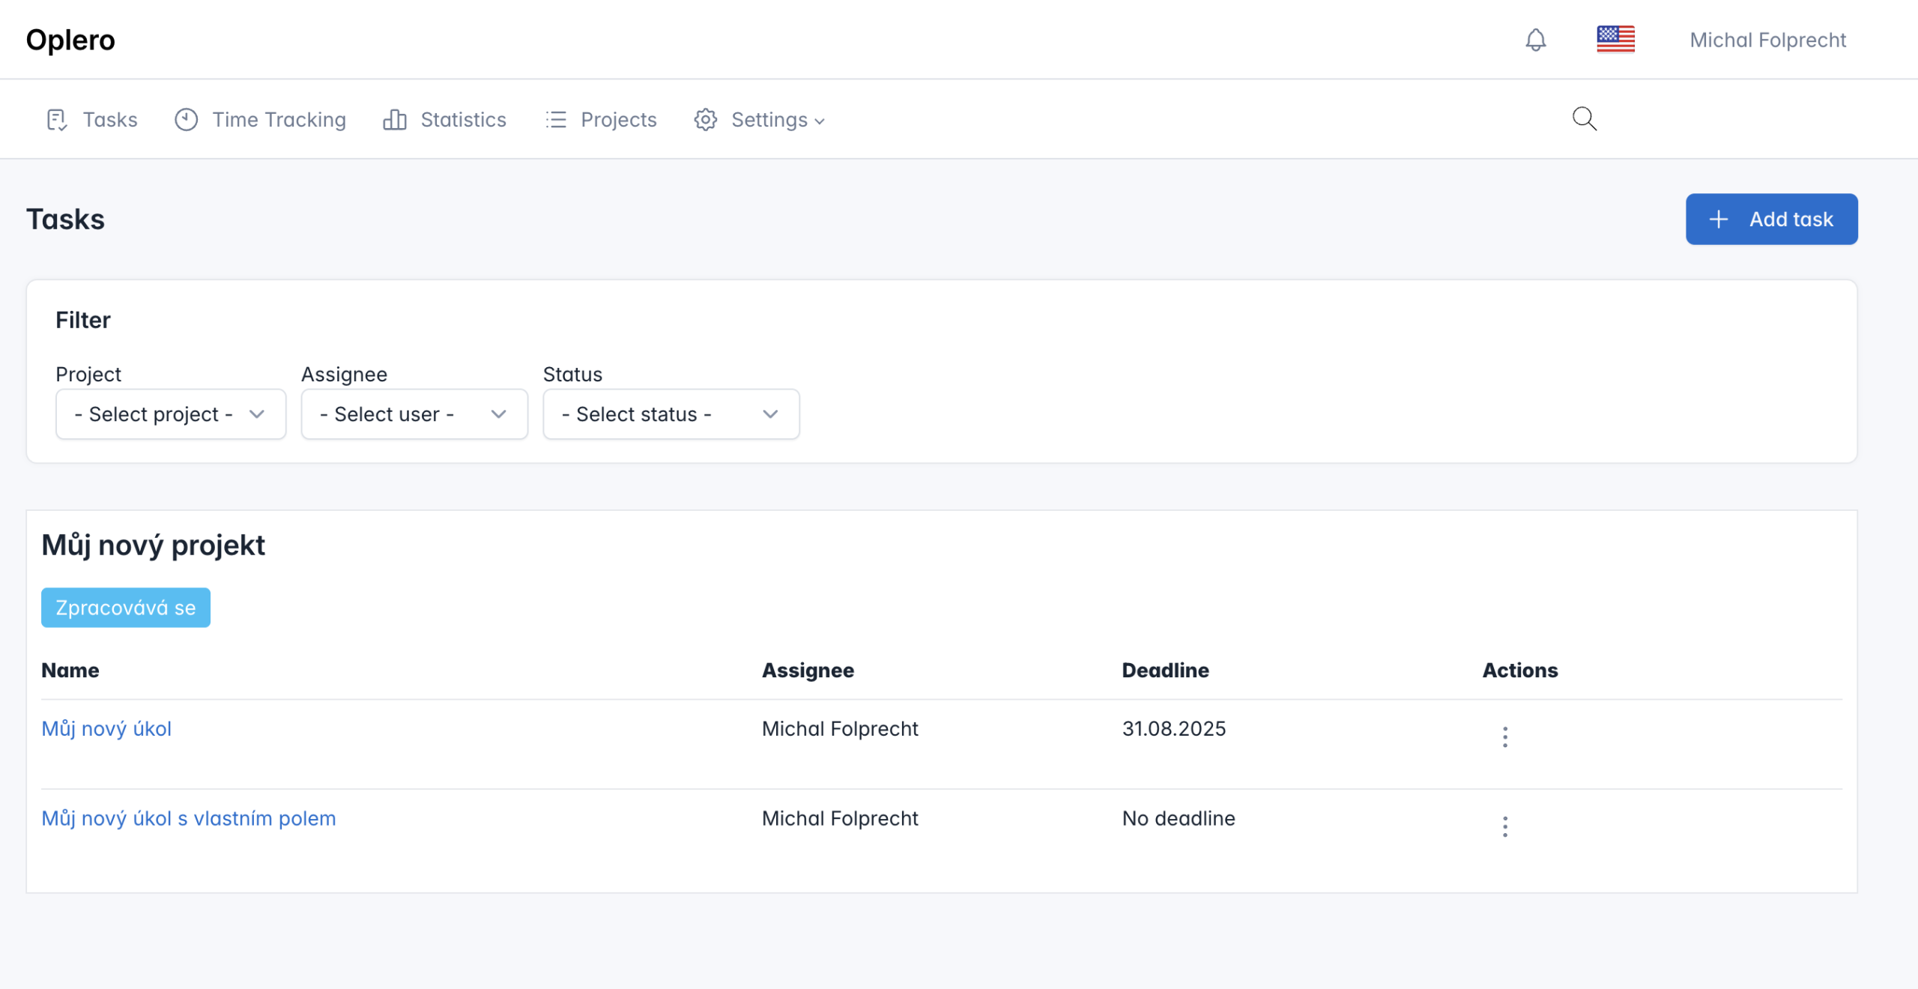
Task: Go to Time Tracking tab
Action: coord(279,120)
